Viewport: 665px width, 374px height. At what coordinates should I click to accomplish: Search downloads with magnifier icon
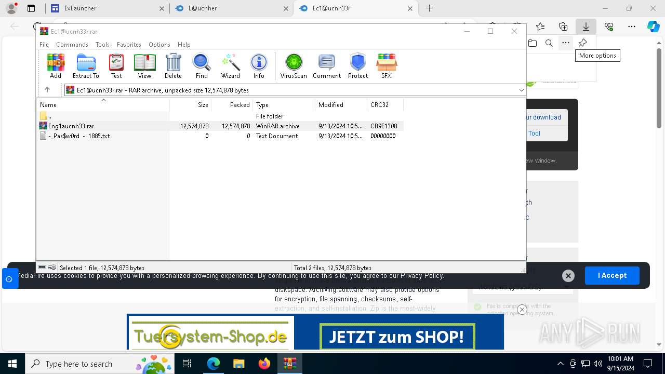pos(549,43)
